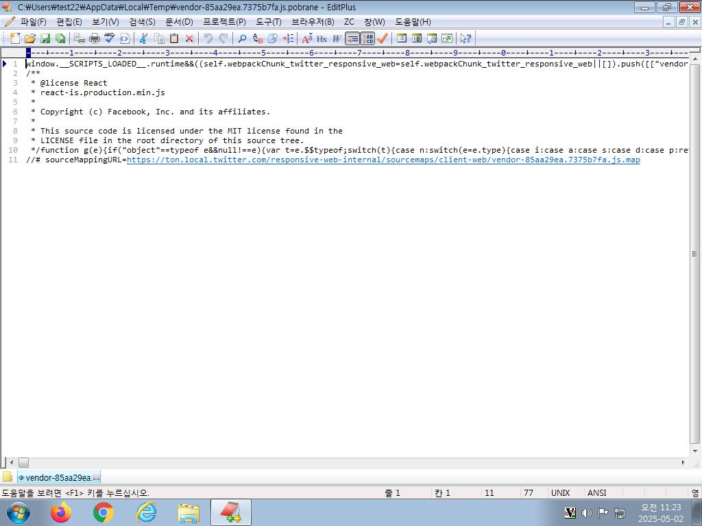Toggle auto indent toolbar button
702x526 pixels.
(x=352, y=38)
